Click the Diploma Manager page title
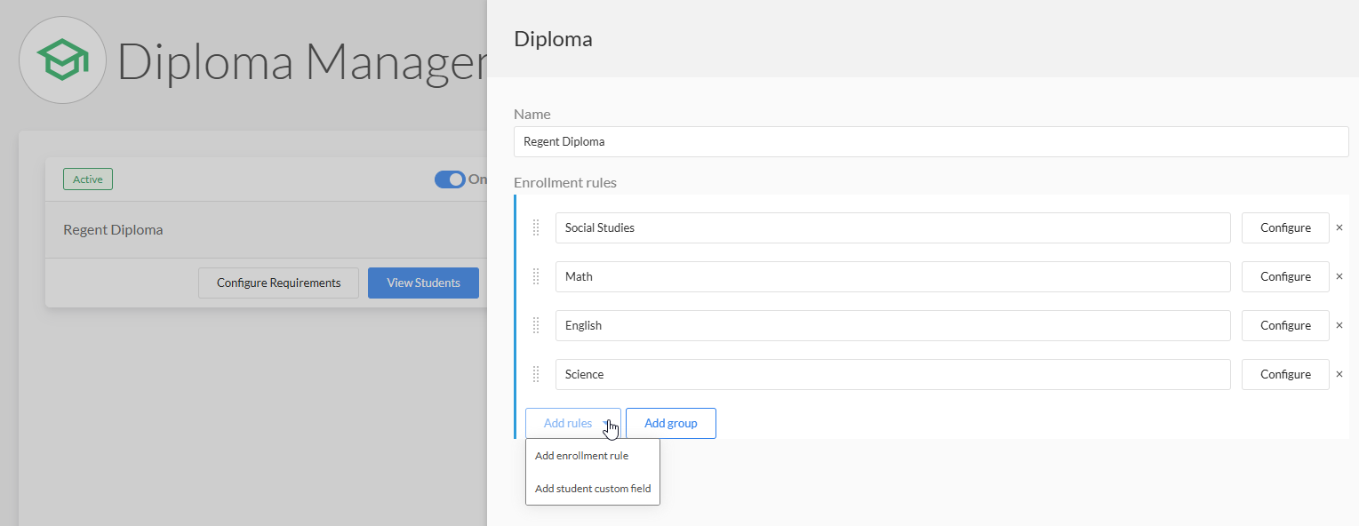1359x526 pixels. tap(302, 61)
